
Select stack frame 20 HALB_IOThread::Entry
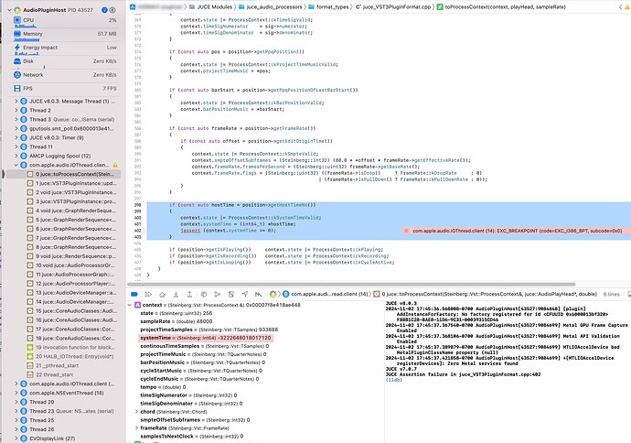click(x=71, y=356)
